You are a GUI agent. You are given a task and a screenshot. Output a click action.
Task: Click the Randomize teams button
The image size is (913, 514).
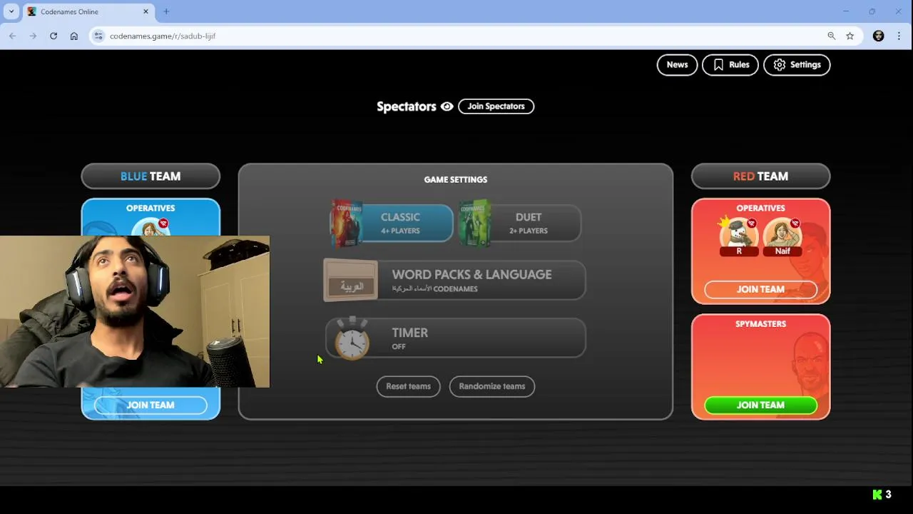pos(491,386)
